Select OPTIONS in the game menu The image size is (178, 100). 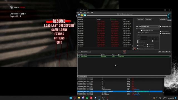(59, 38)
